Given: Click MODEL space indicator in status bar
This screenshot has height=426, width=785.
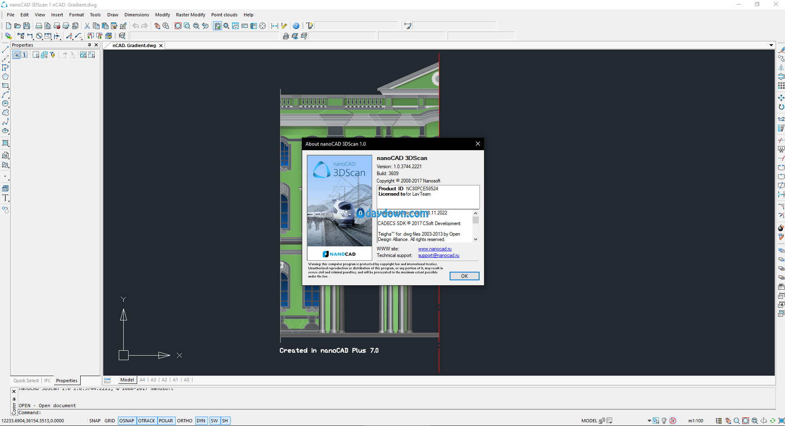Looking at the screenshot, I should [x=589, y=421].
